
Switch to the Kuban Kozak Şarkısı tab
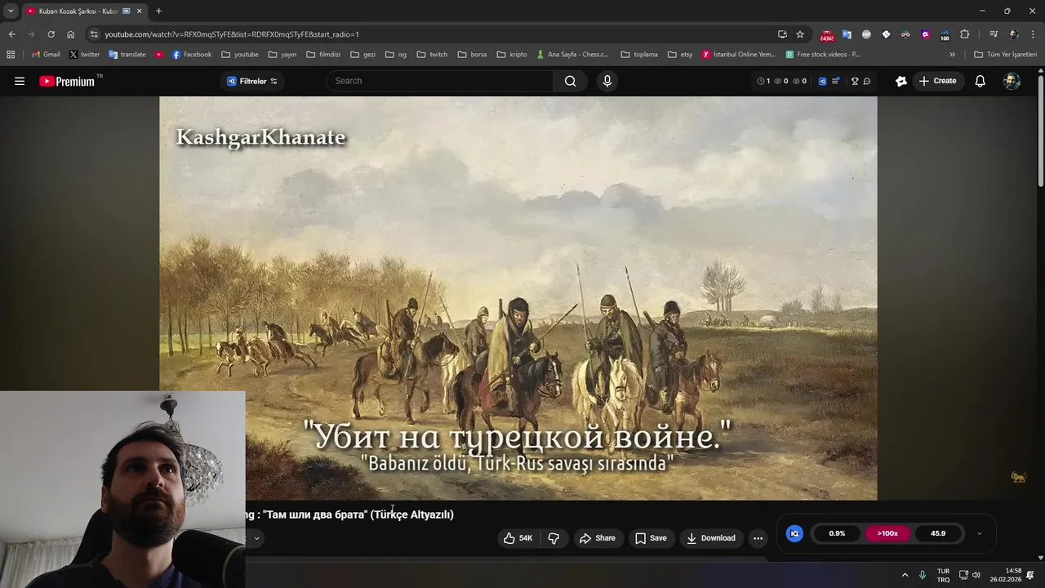click(x=78, y=11)
